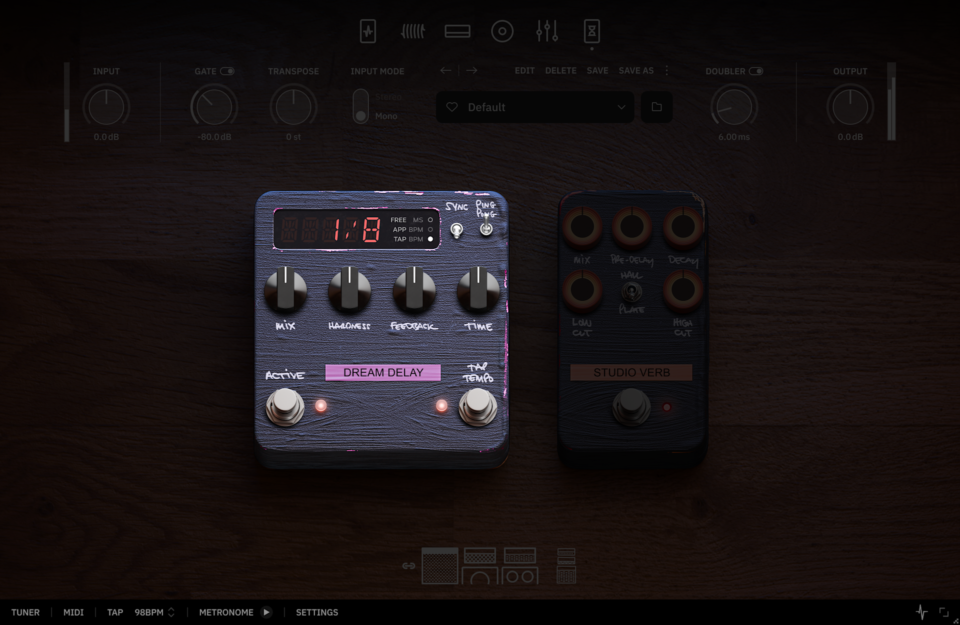The width and height of the screenshot is (960, 625).
Task: Click the DELETE preset button
Action: (x=560, y=70)
